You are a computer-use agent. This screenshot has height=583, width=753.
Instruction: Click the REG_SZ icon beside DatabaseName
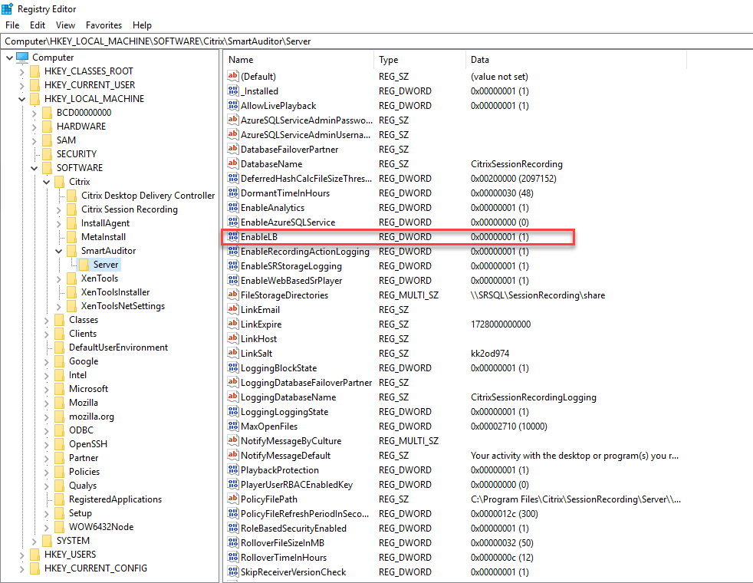(x=232, y=163)
